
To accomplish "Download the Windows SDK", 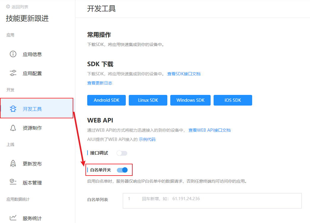I will point(190,100).
